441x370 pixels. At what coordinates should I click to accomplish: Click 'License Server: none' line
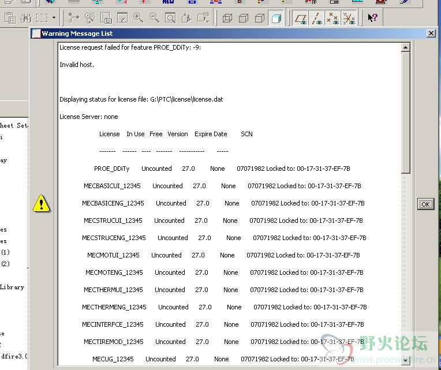(88, 117)
